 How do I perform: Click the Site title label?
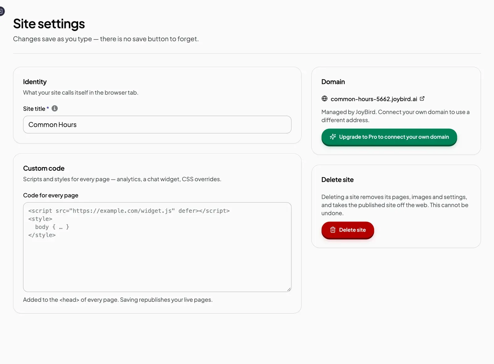point(34,109)
